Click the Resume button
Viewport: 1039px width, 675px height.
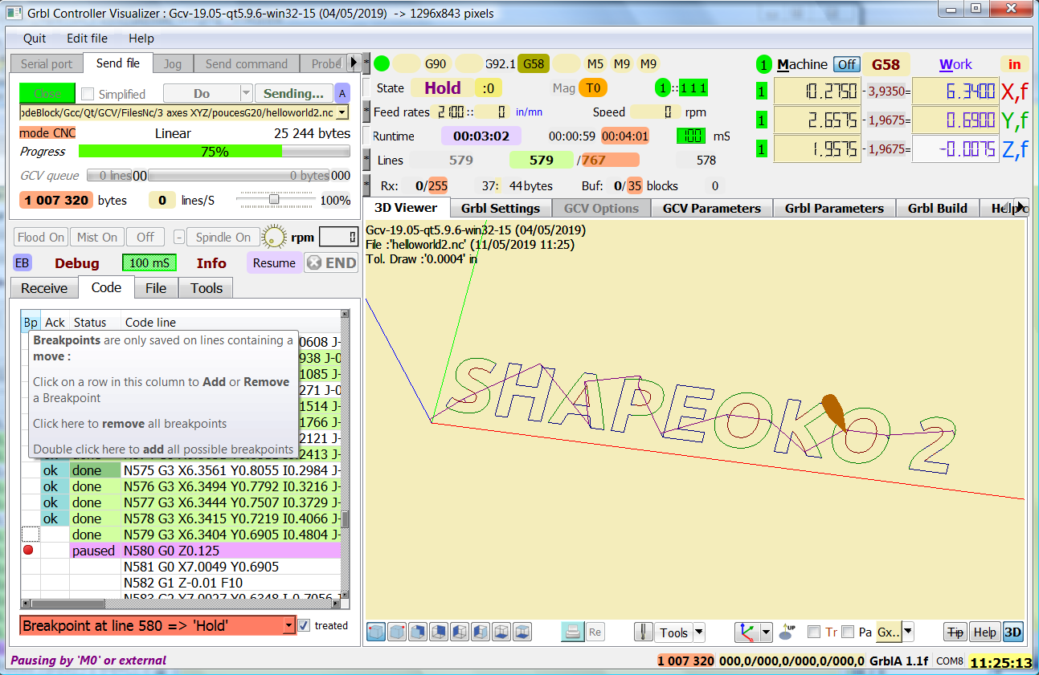[275, 263]
